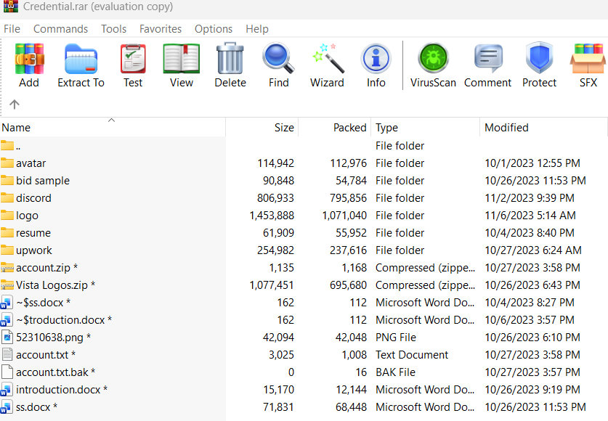Open the Commands menu
This screenshot has width=608, height=421.
coord(60,28)
